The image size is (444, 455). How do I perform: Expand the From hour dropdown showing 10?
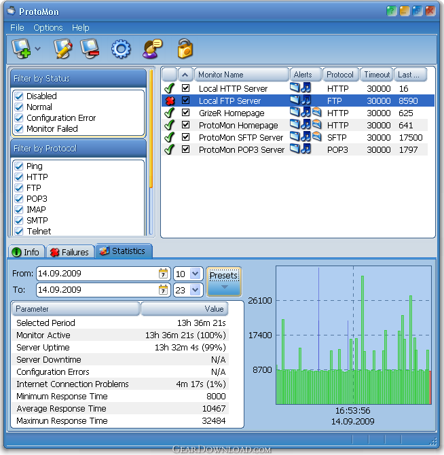196,274
